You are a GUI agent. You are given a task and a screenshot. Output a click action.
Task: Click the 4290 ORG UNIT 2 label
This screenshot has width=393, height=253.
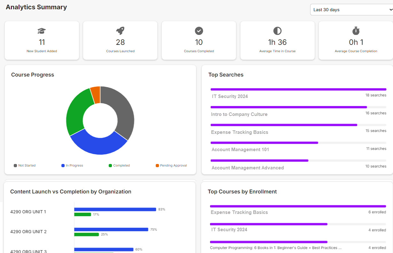(x=28, y=232)
